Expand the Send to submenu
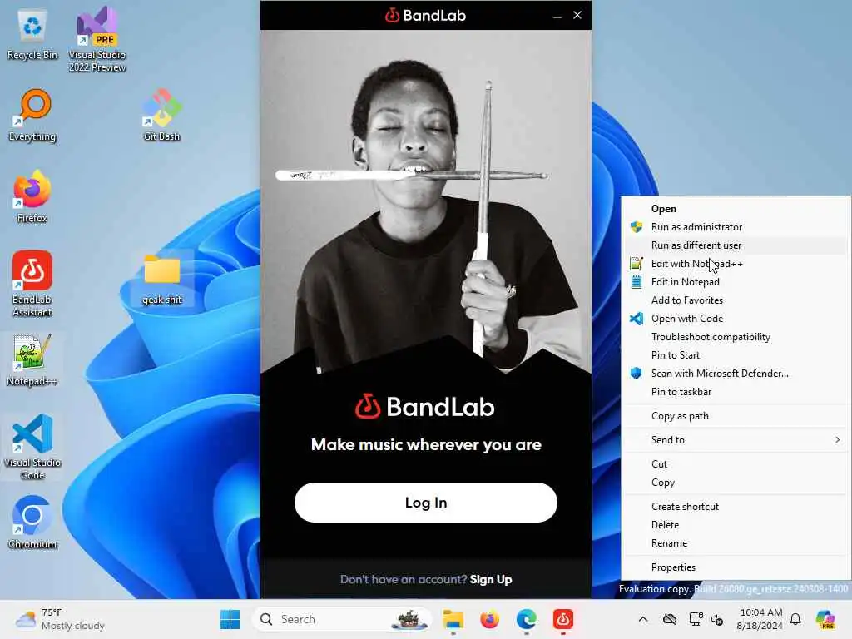Screen dimensions: 852x639 [x=736, y=440]
